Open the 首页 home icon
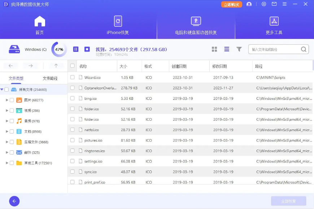The width and height of the screenshot is (314, 209). point(40,21)
